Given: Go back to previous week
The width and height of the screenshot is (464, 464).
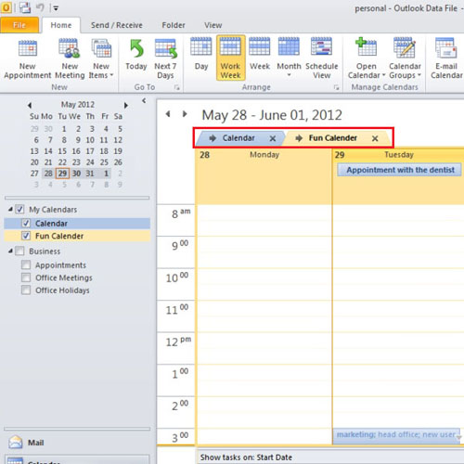Looking at the screenshot, I should coord(168,114).
